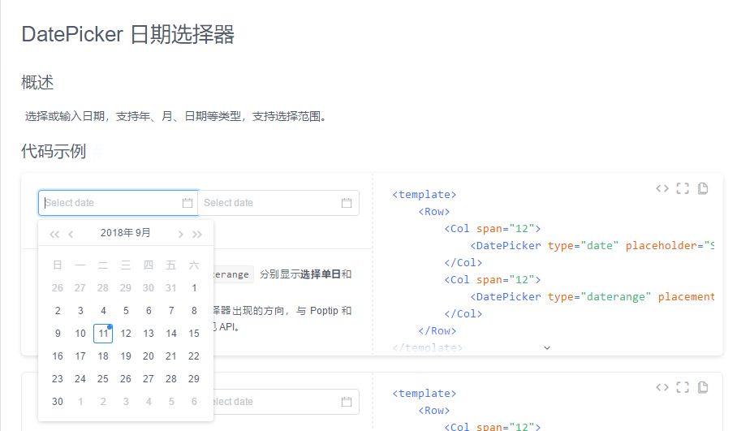The height and width of the screenshot is (431, 737).
Task: Choose date 14 in the calendar
Action: pyautogui.click(x=171, y=334)
